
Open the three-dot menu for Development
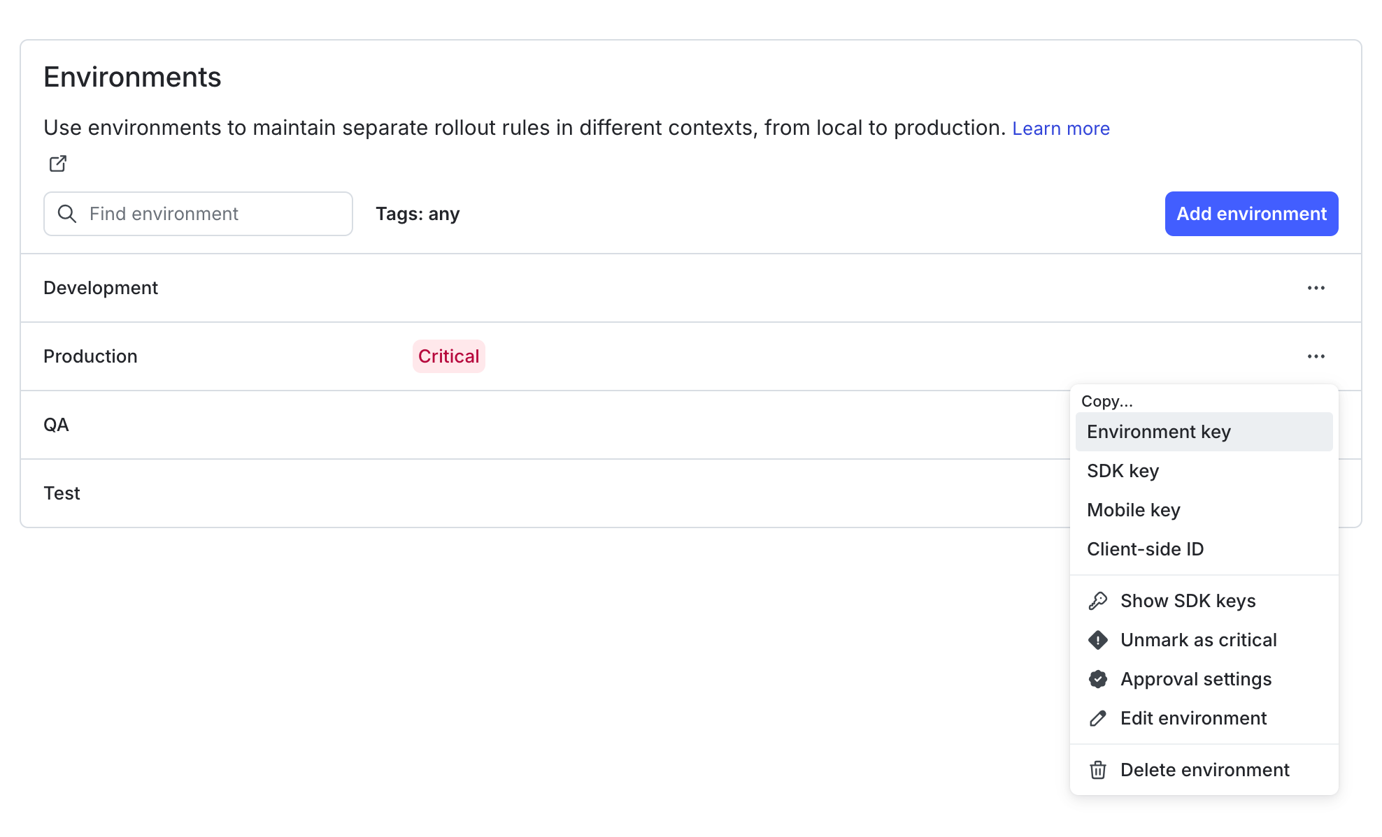pos(1316,287)
